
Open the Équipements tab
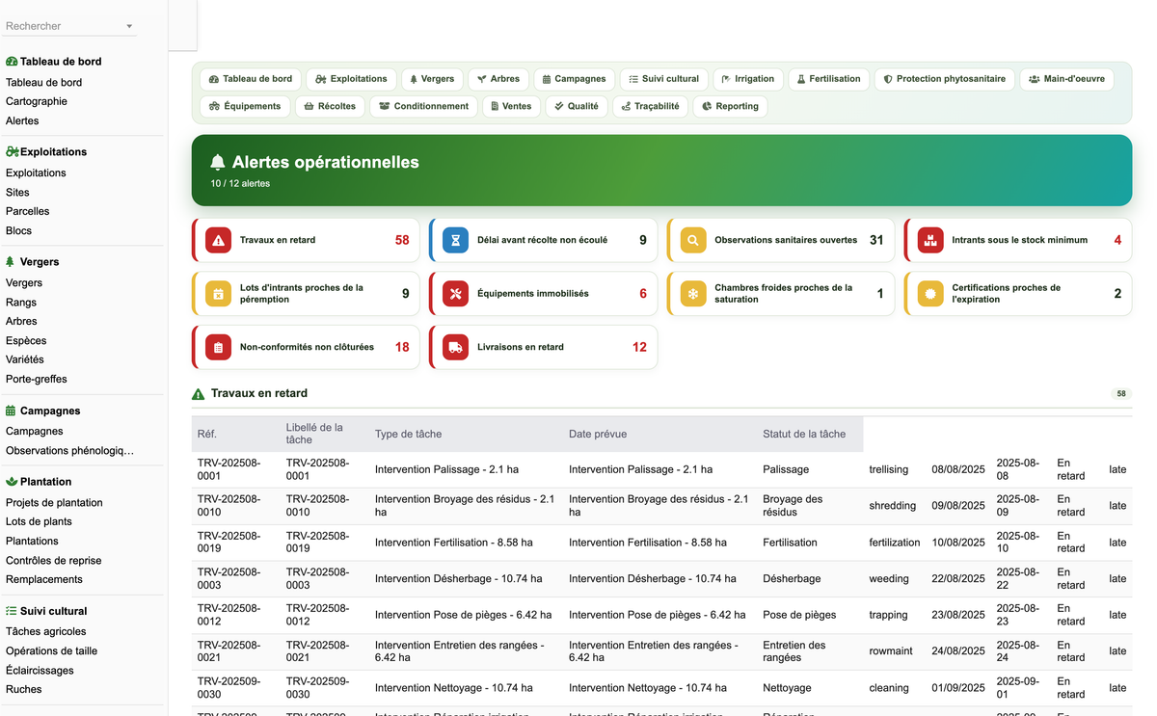click(x=245, y=106)
